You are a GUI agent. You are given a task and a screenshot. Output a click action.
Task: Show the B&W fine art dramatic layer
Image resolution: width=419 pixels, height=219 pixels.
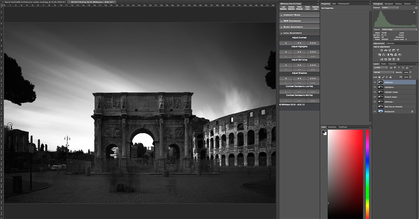pyautogui.click(x=375, y=107)
